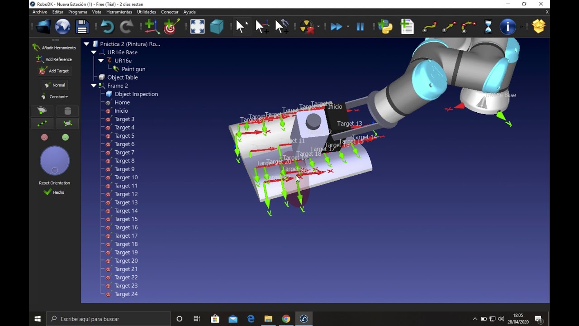Open the Herramientas menu
This screenshot has width=579, height=326.
click(x=119, y=12)
